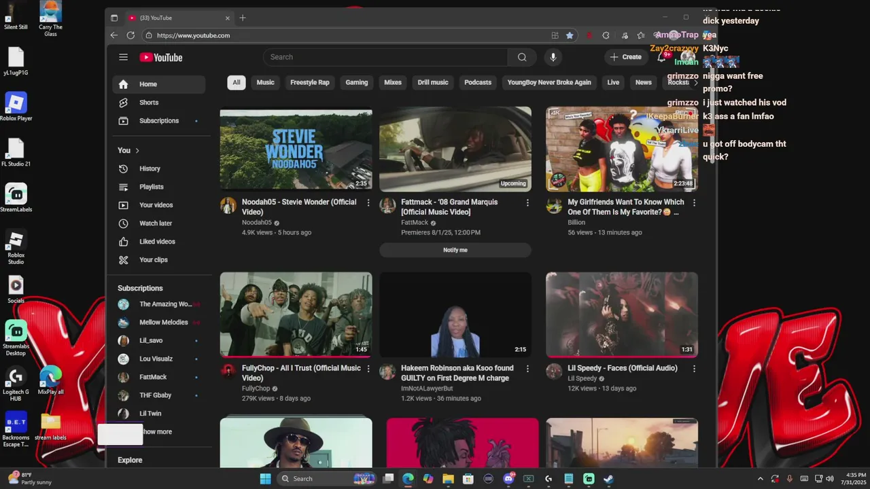This screenshot has width=870, height=489.
Task: Select the All category chip
Action: coord(237,83)
